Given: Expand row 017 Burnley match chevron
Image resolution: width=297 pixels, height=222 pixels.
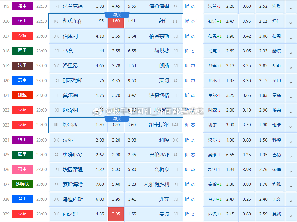Looking at the screenshot, I should pyautogui.click(x=291, y=38).
